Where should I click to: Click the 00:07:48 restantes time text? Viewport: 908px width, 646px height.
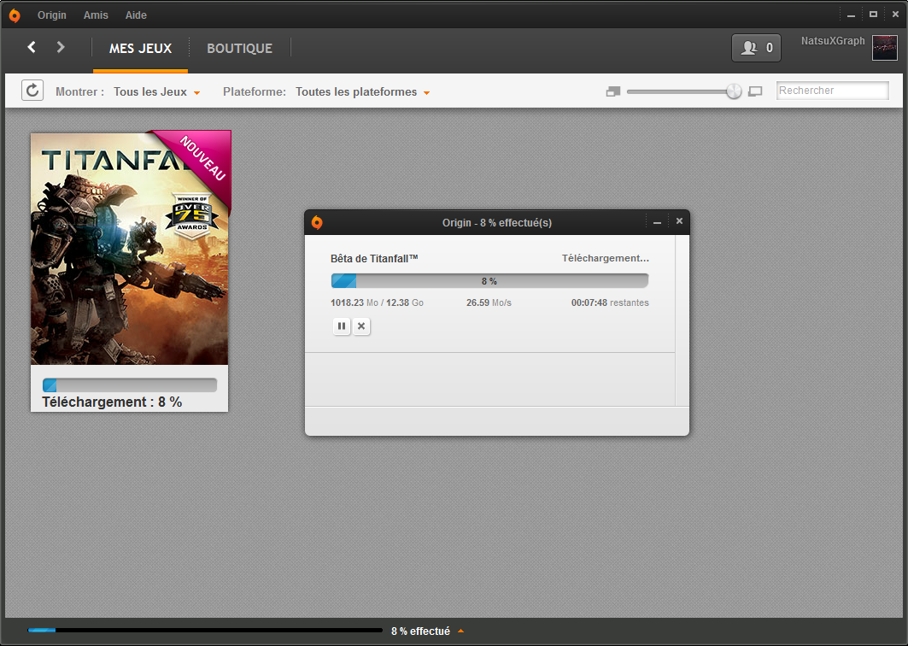click(610, 302)
